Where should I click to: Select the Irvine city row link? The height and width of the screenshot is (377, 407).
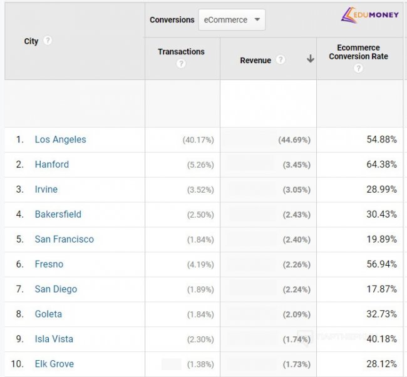tap(48, 189)
